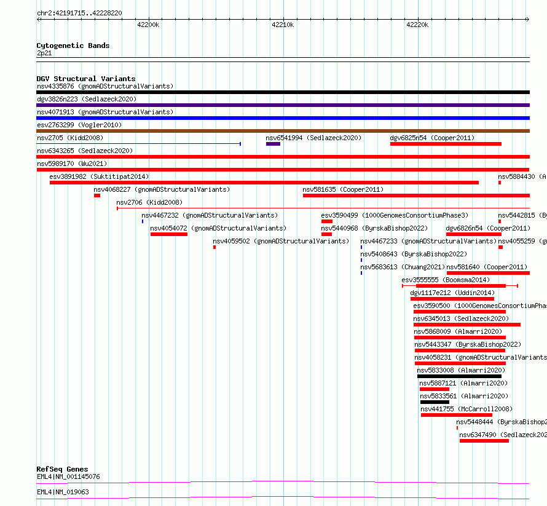Open the nsv5887121 Almarri2020 label
The height and width of the screenshot is (506, 547).
pos(463,383)
